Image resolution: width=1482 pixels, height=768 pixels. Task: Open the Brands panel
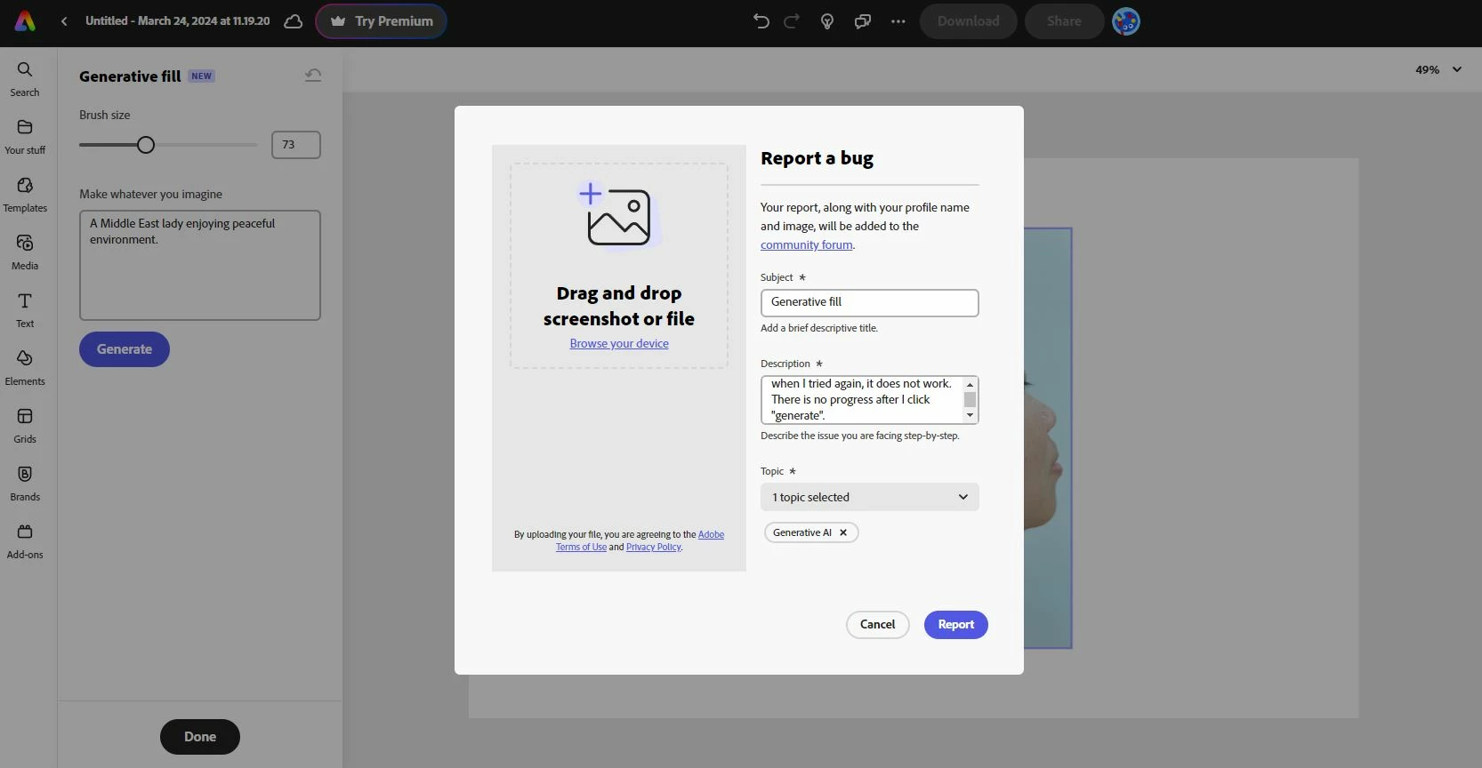25,484
